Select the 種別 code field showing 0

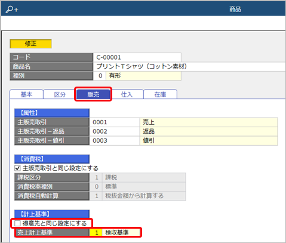tap(100, 76)
